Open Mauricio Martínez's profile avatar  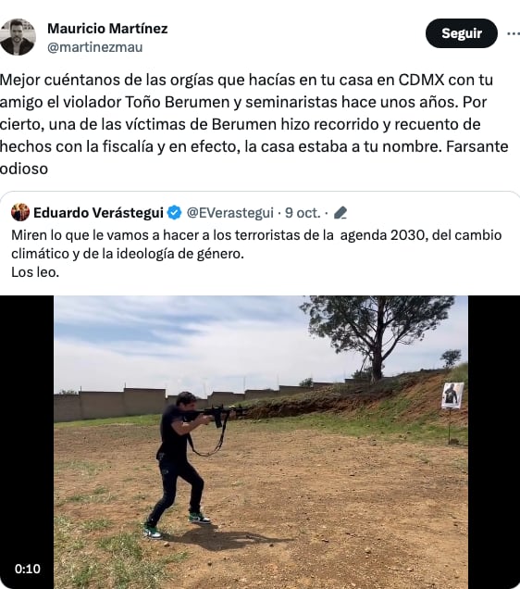pos(18,37)
